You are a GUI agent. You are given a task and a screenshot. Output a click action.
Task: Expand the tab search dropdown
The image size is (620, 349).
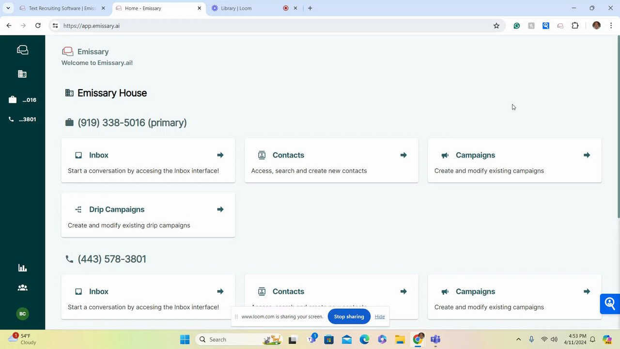point(8,8)
